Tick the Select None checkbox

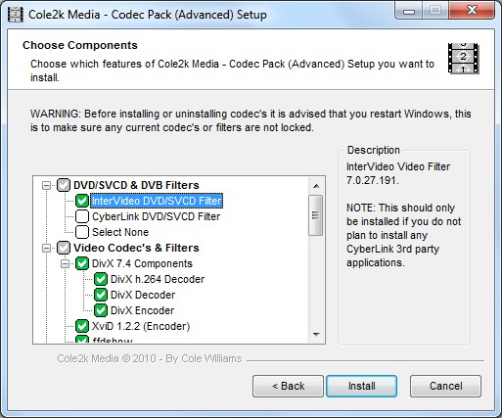(82, 232)
